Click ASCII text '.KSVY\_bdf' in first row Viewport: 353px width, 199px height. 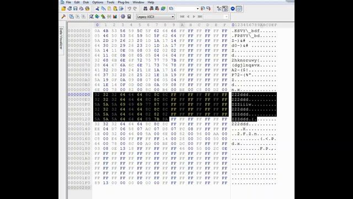(245, 31)
